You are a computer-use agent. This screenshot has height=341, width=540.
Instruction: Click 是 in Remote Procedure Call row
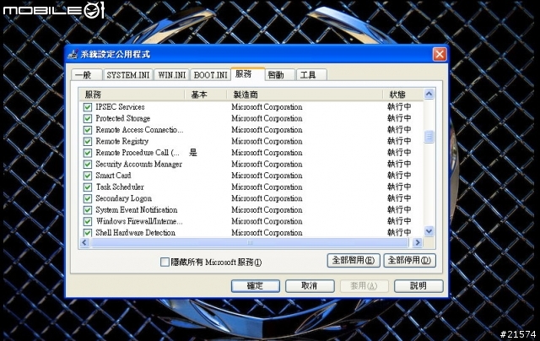coord(193,153)
